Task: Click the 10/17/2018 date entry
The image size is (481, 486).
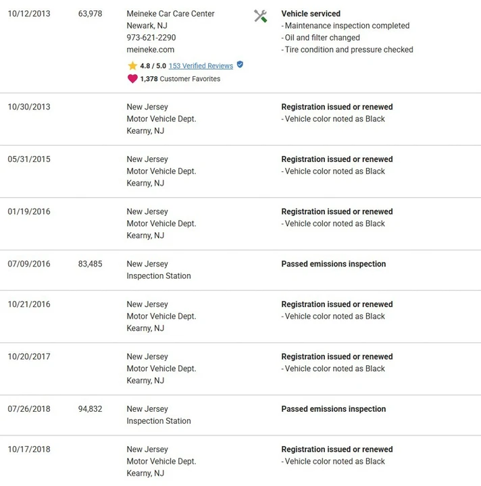Action: tap(29, 449)
